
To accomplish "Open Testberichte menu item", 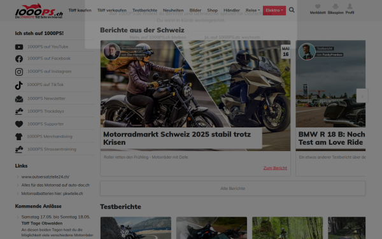I will pos(145,10).
